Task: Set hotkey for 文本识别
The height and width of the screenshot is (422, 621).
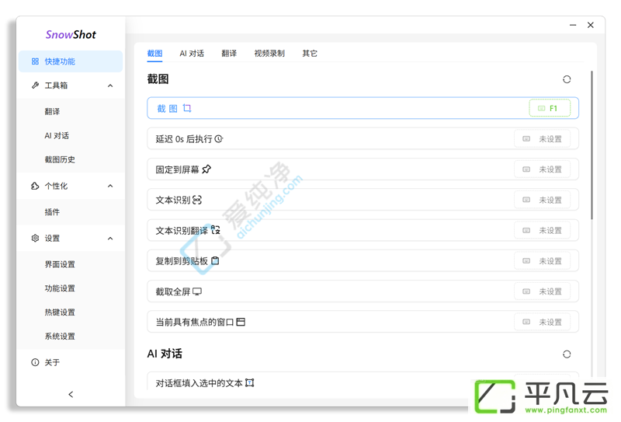Action: click(542, 200)
